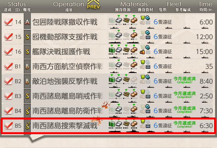
Task: Click the ammo bullets icon in row B2
Action: click(x=126, y=79)
